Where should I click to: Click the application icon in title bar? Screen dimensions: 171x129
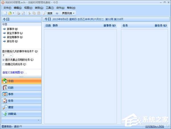[x=3, y=3]
